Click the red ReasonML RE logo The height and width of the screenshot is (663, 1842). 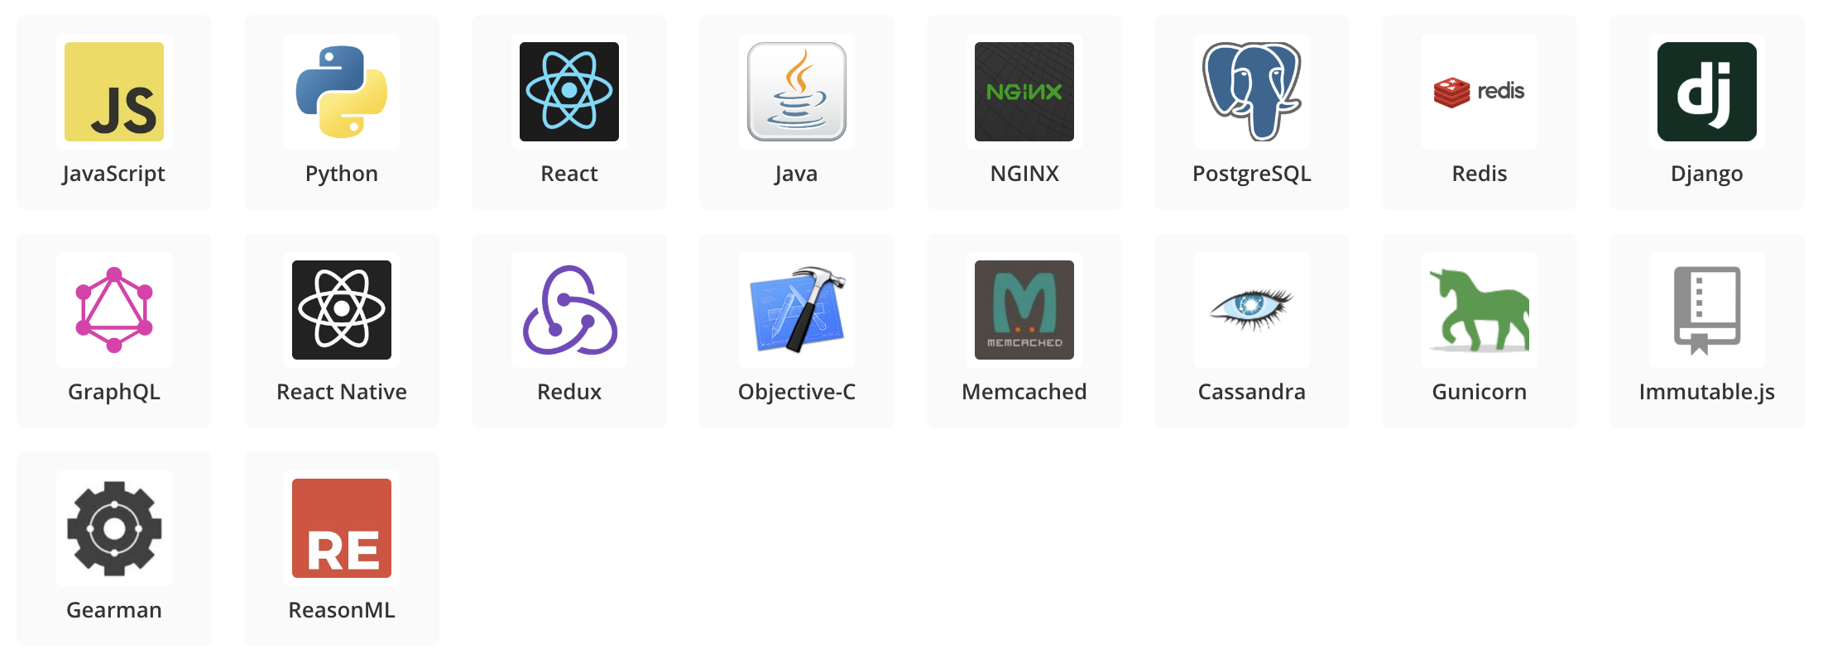[x=342, y=528]
